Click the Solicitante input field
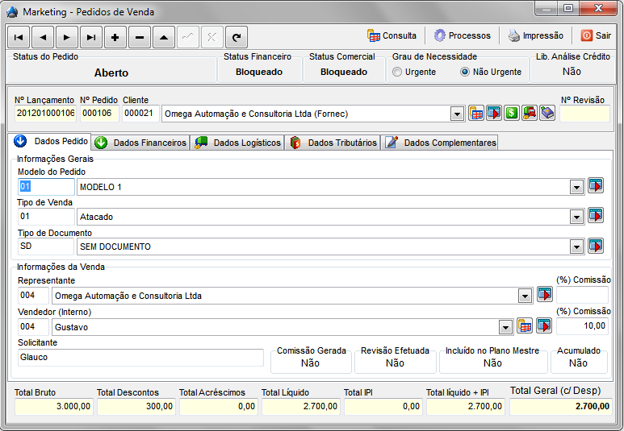Viewport: 624px width, 431px height. click(140, 358)
